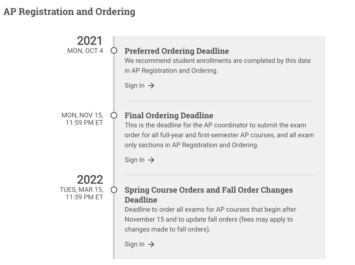
Task: Click the MON, OCT 4 date label
Action: 85,51
